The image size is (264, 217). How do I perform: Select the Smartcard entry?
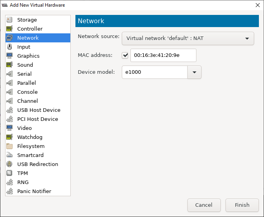[30, 155]
